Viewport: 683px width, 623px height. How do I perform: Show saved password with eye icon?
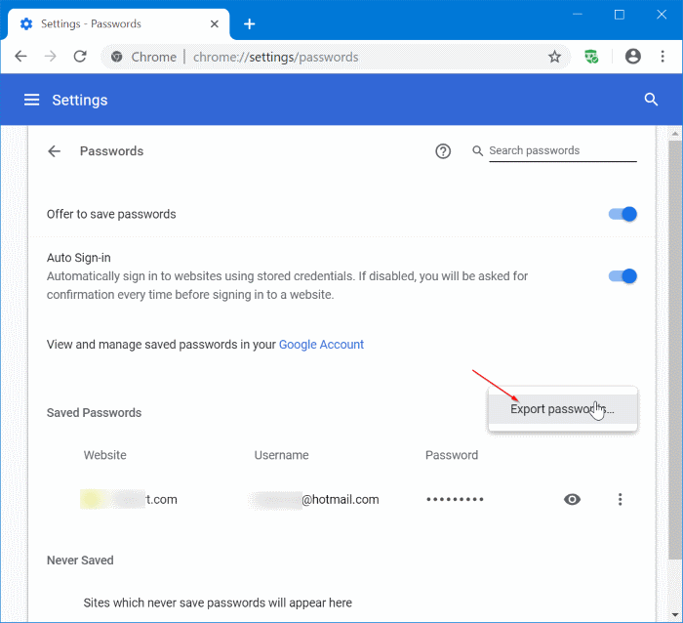point(572,499)
